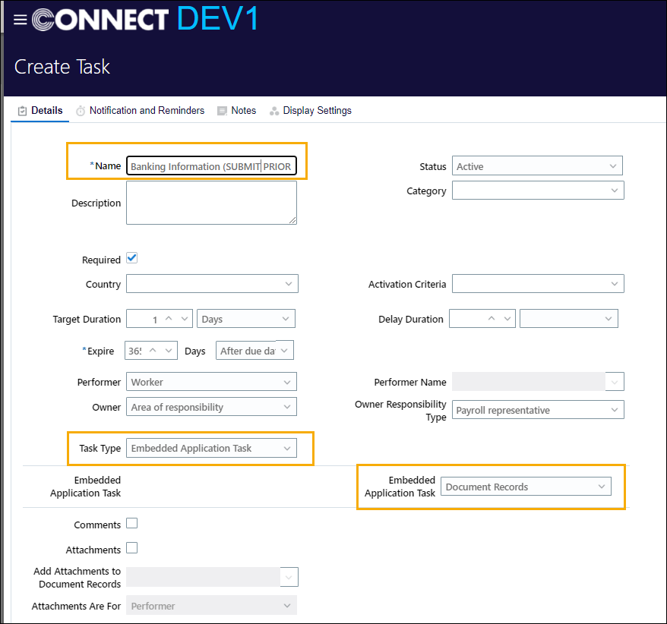This screenshot has height=624, width=667.
Task: Expand the Activation Criteria dropdown
Action: pyautogui.click(x=538, y=283)
